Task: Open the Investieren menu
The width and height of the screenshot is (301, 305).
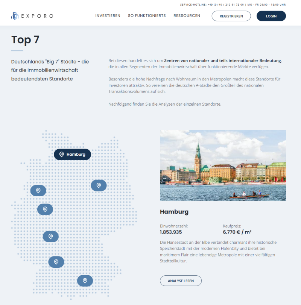Action: [108, 15]
